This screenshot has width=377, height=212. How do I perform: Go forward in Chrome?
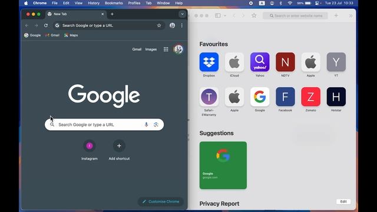(36, 25)
